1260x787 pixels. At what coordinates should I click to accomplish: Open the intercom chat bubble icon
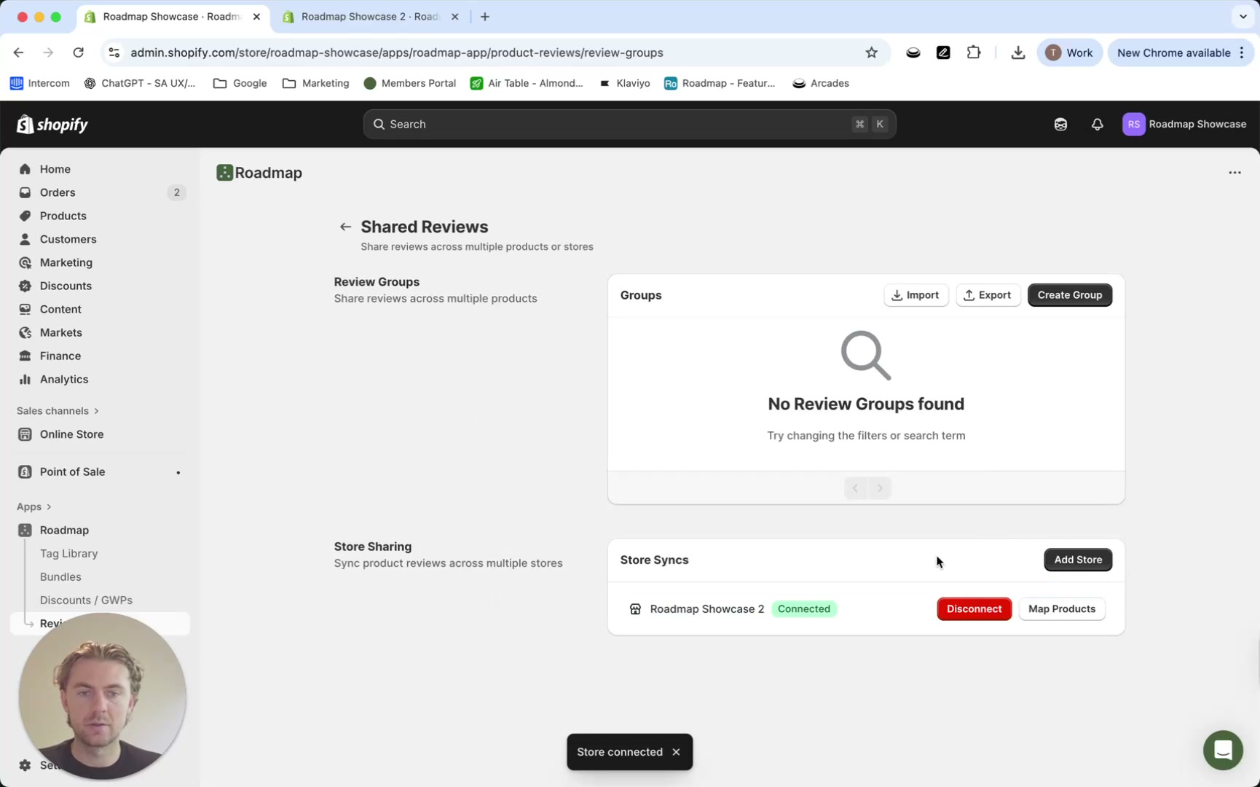[1223, 750]
